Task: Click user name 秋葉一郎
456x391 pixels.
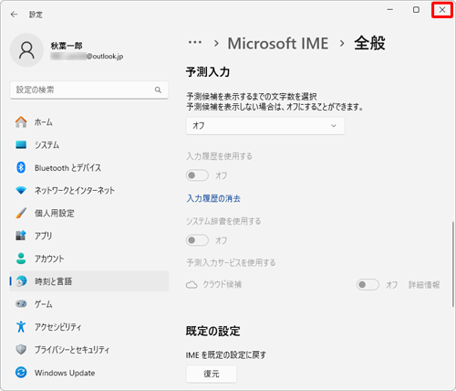Action: [x=67, y=46]
